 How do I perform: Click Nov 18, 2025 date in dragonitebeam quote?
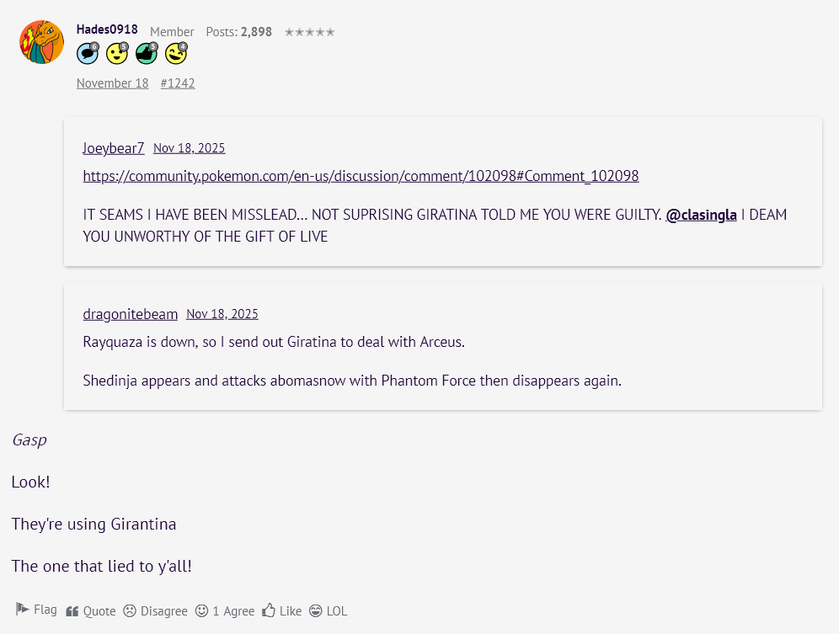tap(222, 314)
